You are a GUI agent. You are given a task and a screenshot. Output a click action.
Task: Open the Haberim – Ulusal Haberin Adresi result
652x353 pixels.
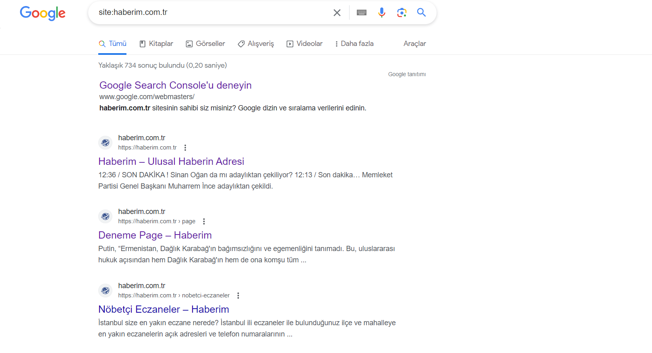171,162
